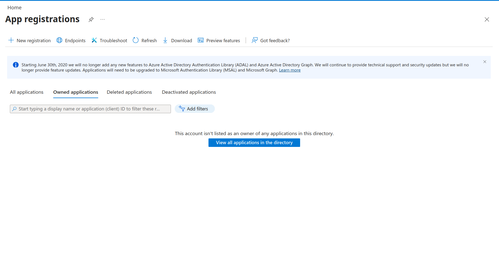Click the Got feedback person icon
The height and width of the screenshot is (259, 499).
[x=255, y=40]
